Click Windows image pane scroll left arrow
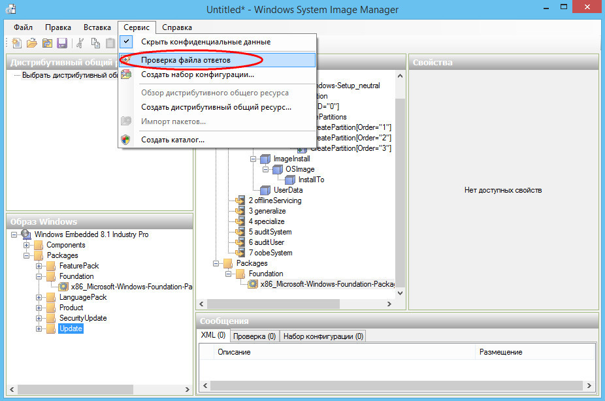Viewport: 605px width, 401px height. tap(12, 389)
